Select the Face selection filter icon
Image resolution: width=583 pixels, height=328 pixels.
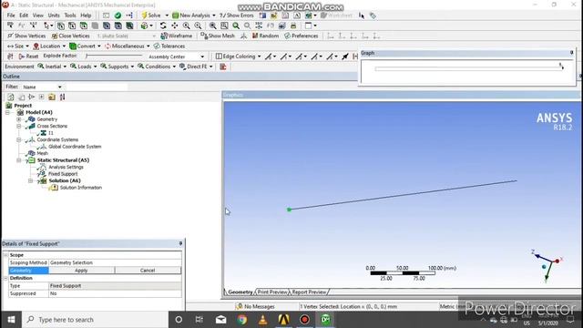pos(84,26)
